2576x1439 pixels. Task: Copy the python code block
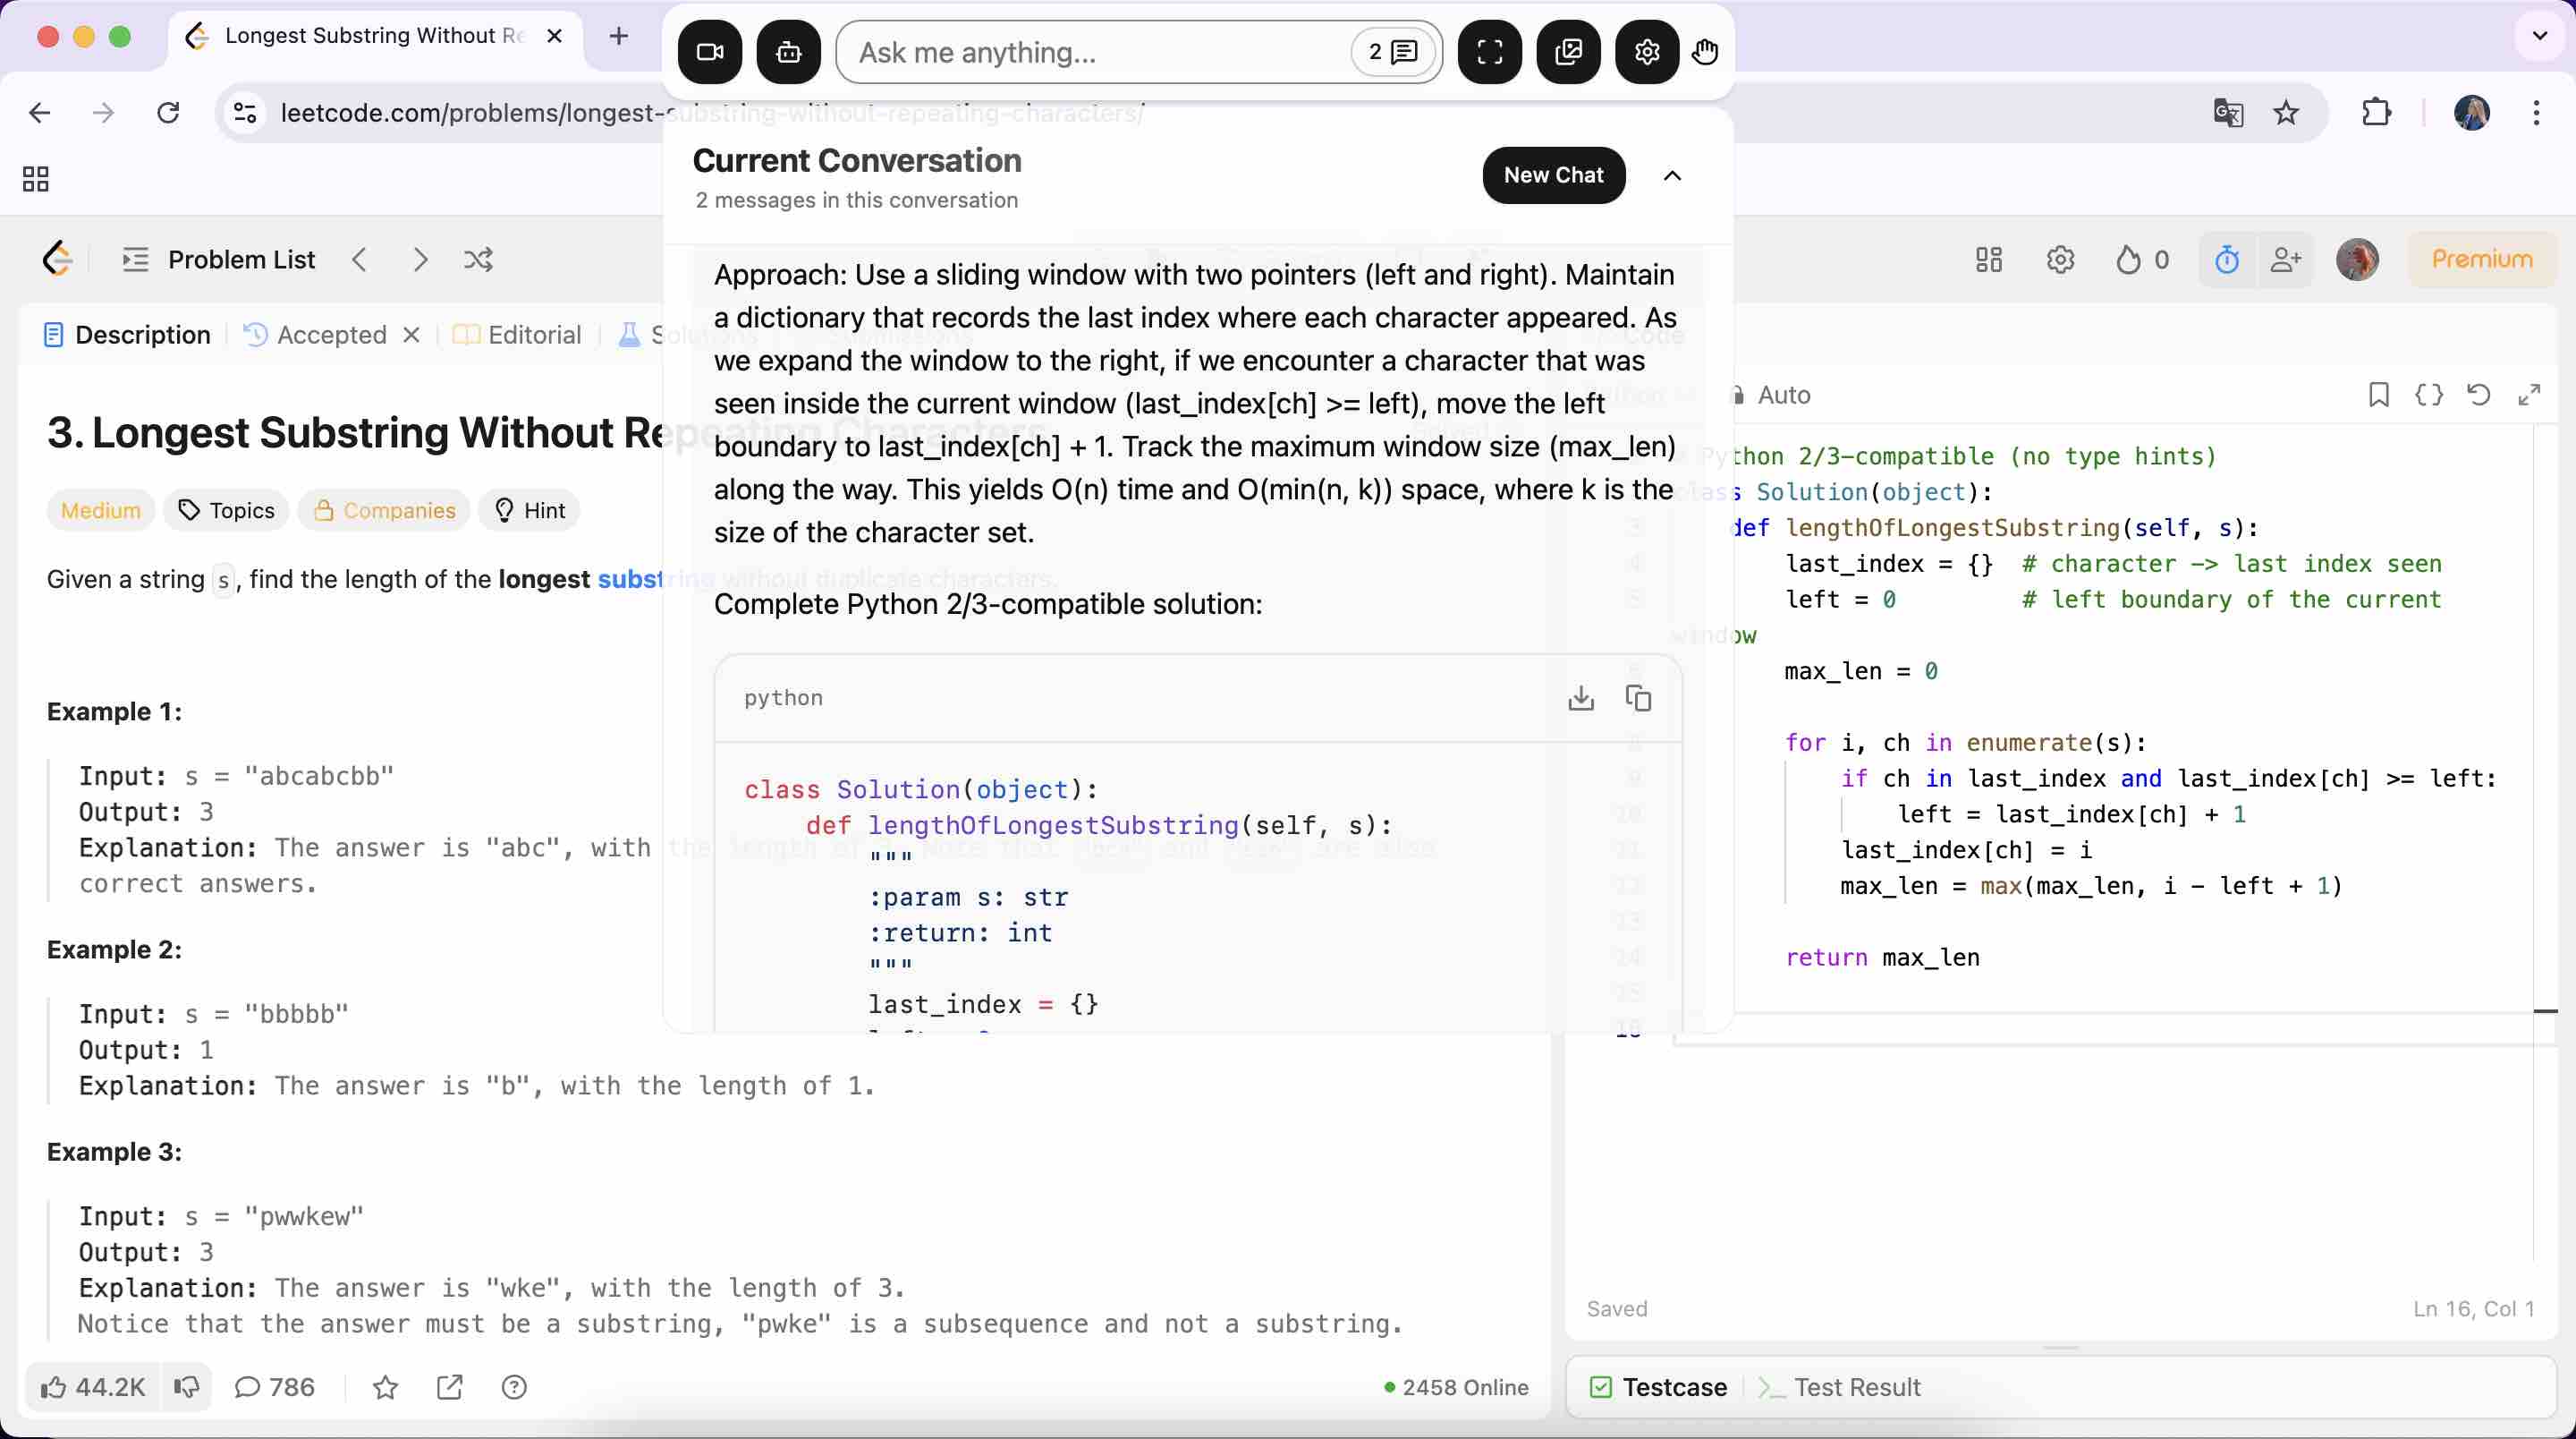click(x=1638, y=697)
